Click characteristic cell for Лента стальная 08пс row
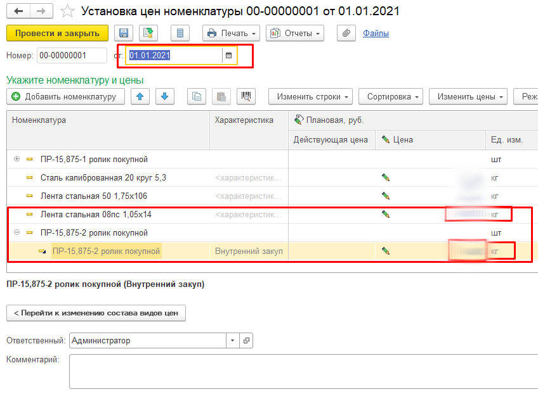 (249, 215)
